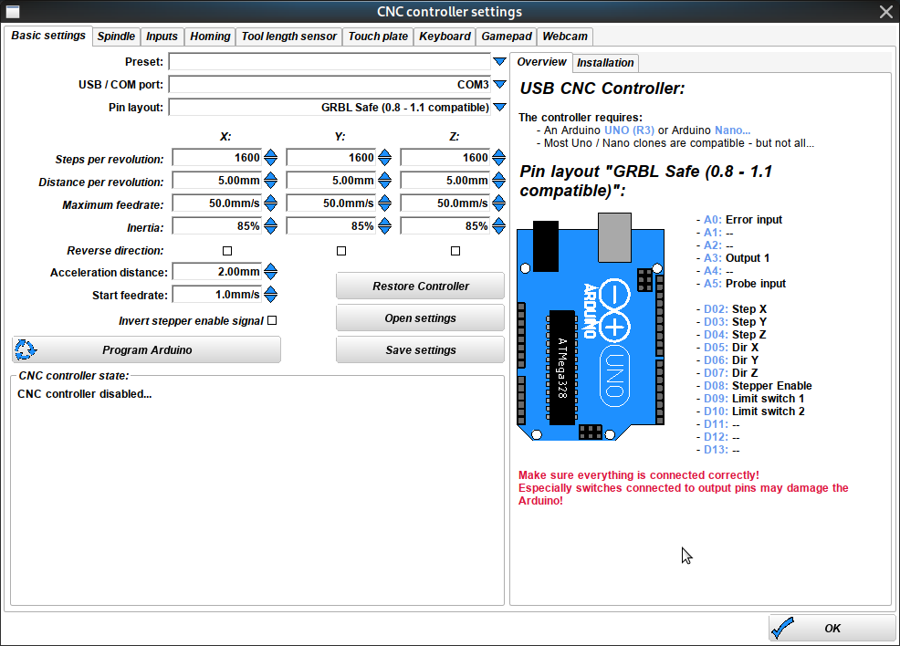900x646 pixels.
Task: Open the Installation tab
Action: [605, 63]
